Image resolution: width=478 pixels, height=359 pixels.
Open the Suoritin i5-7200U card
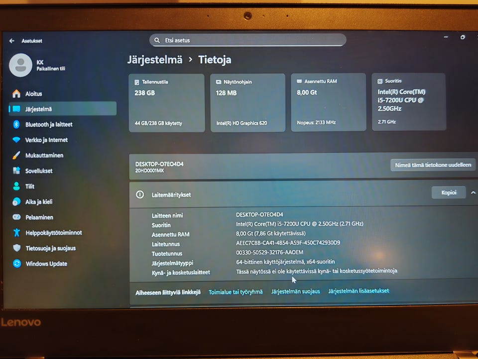click(x=409, y=102)
